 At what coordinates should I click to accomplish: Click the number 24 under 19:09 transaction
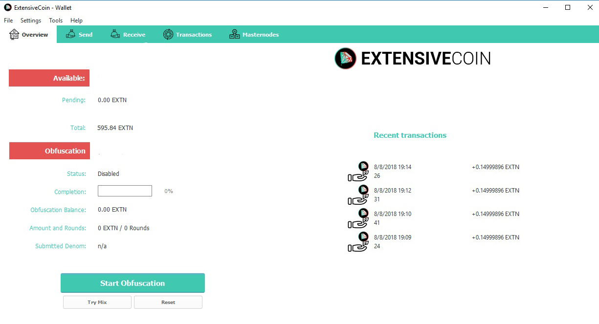pos(377,246)
